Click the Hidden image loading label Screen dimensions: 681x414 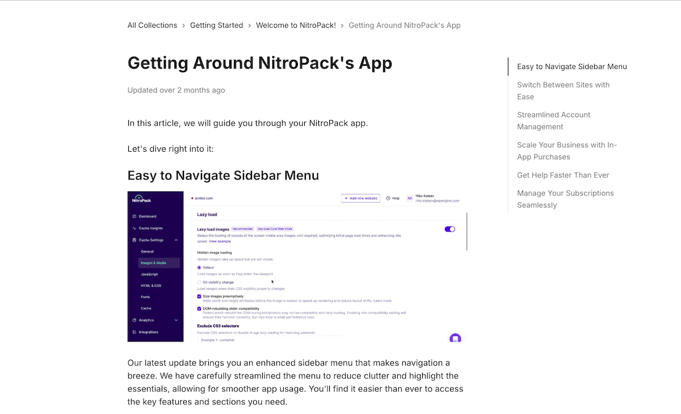point(215,252)
